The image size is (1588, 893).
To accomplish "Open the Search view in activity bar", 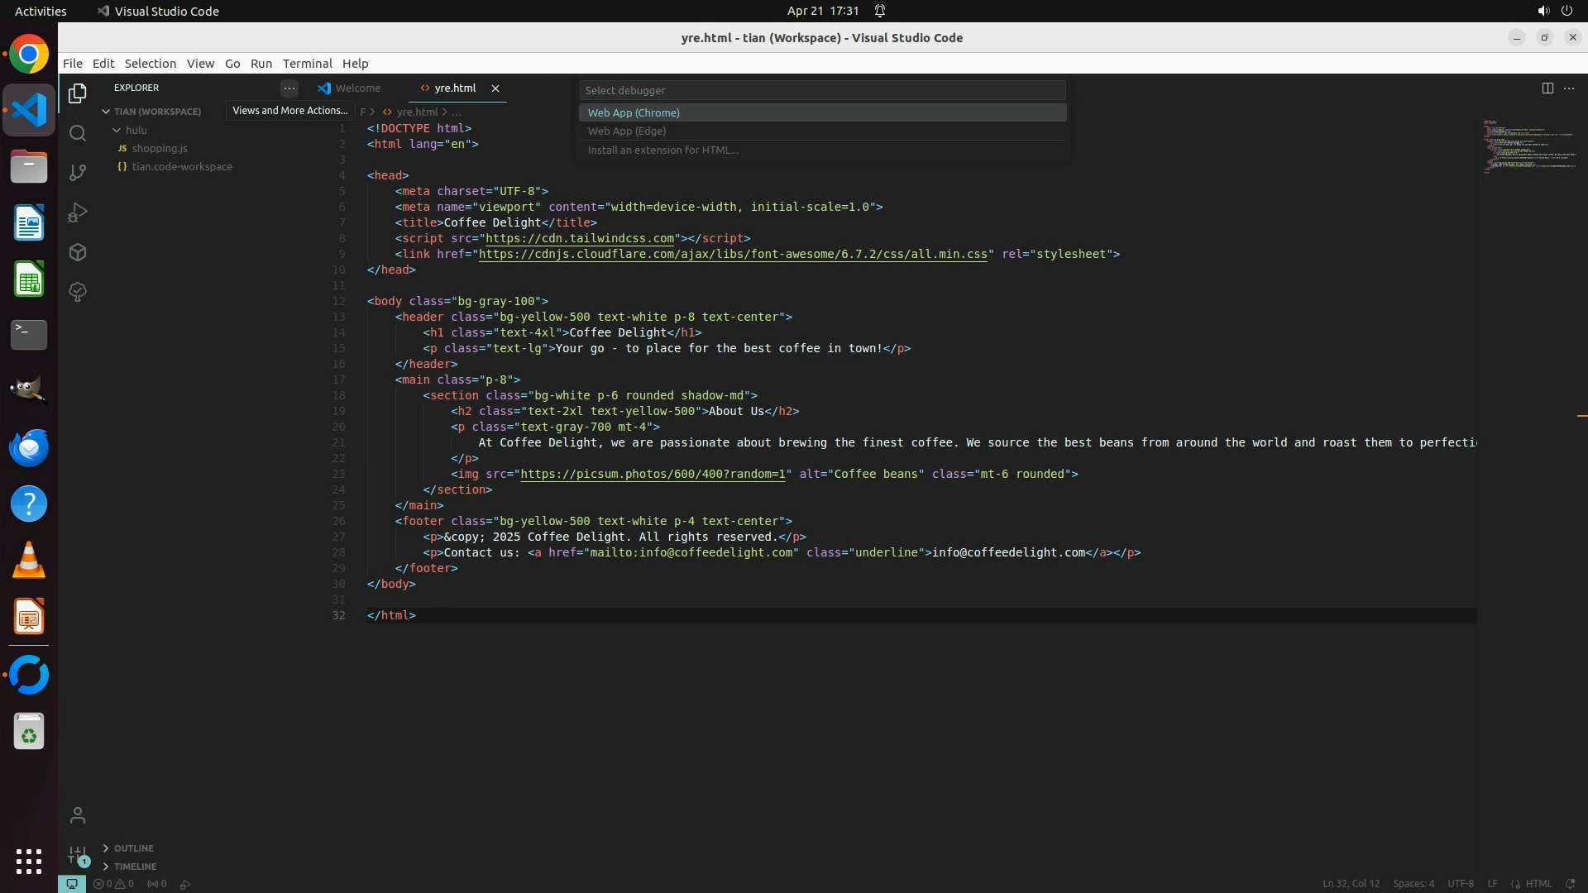I will pyautogui.click(x=78, y=133).
